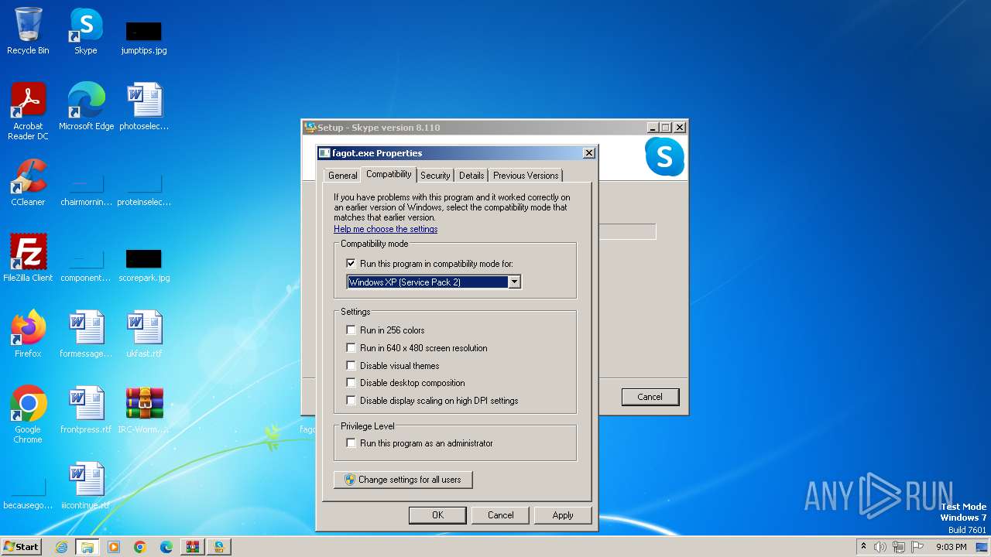Click the Skype logo in the Setup window
991x557 pixels.
click(x=664, y=157)
